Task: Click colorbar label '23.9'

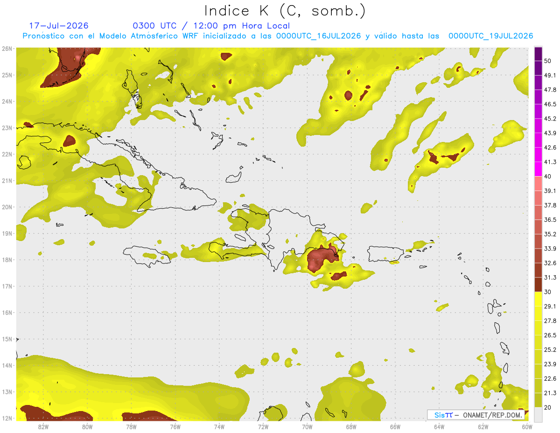Action: tap(550, 364)
